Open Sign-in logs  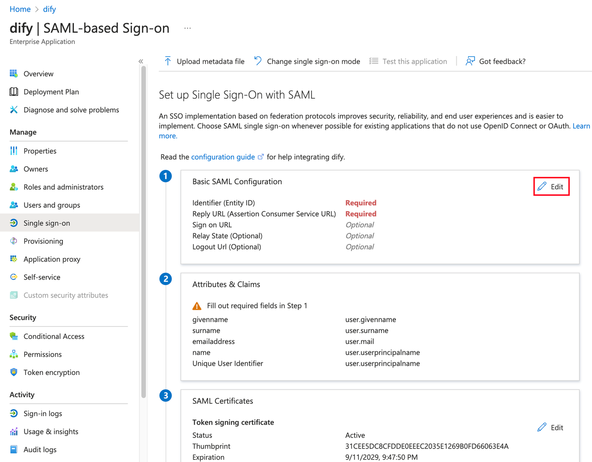[43, 414]
